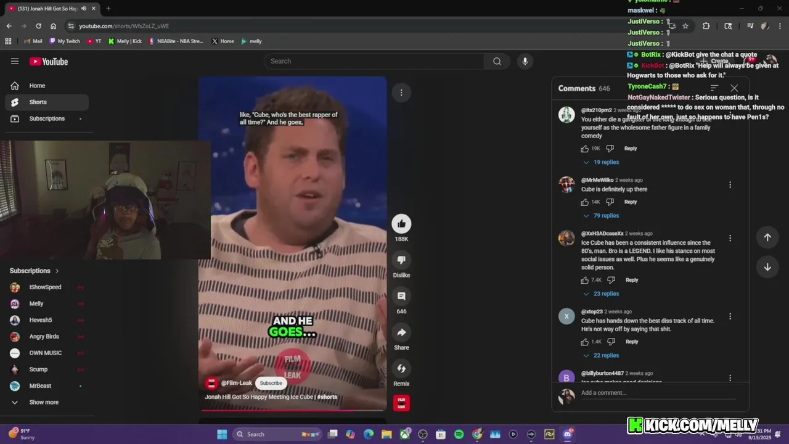Dislike the comment by @its210pm2
Image resolution: width=789 pixels, height=444 pixels.
(610, 149)
